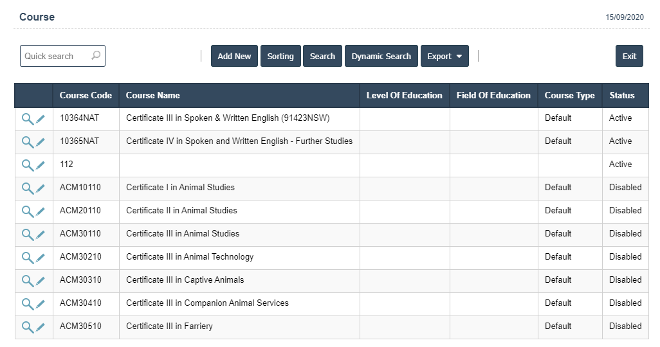Click into the Quick search field

click(x=55, y=56)
